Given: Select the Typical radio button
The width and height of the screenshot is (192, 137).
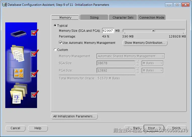Looking at the screenshot, I should pyautogui.click(x=55, y=25).
